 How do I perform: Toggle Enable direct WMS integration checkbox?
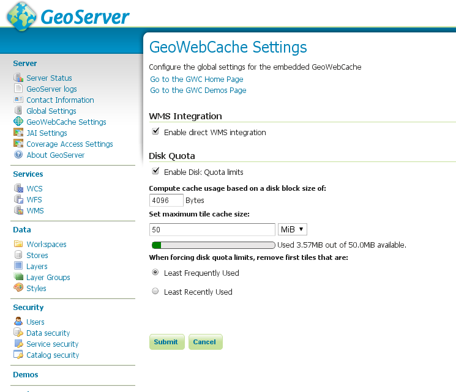click(x=155, y=131)
